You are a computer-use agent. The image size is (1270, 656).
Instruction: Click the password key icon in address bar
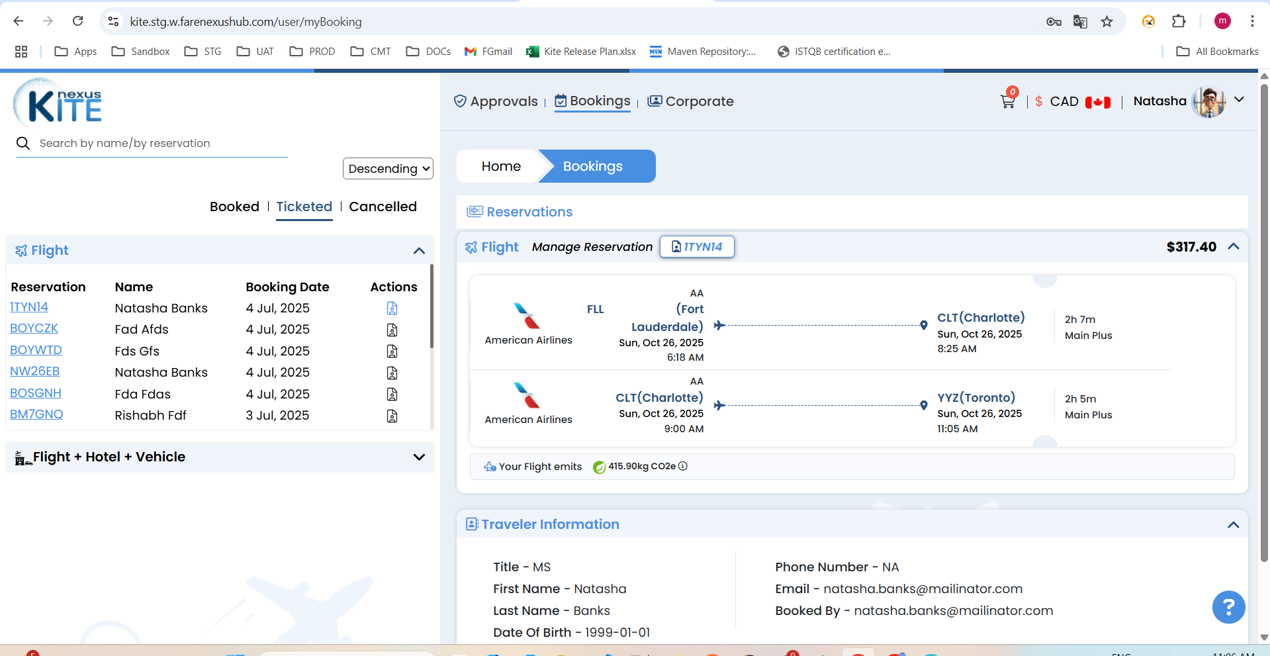[1054, 22]
